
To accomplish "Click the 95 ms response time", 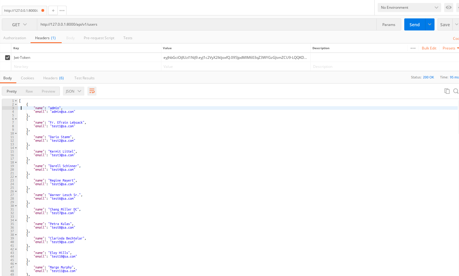I will 454,78.
